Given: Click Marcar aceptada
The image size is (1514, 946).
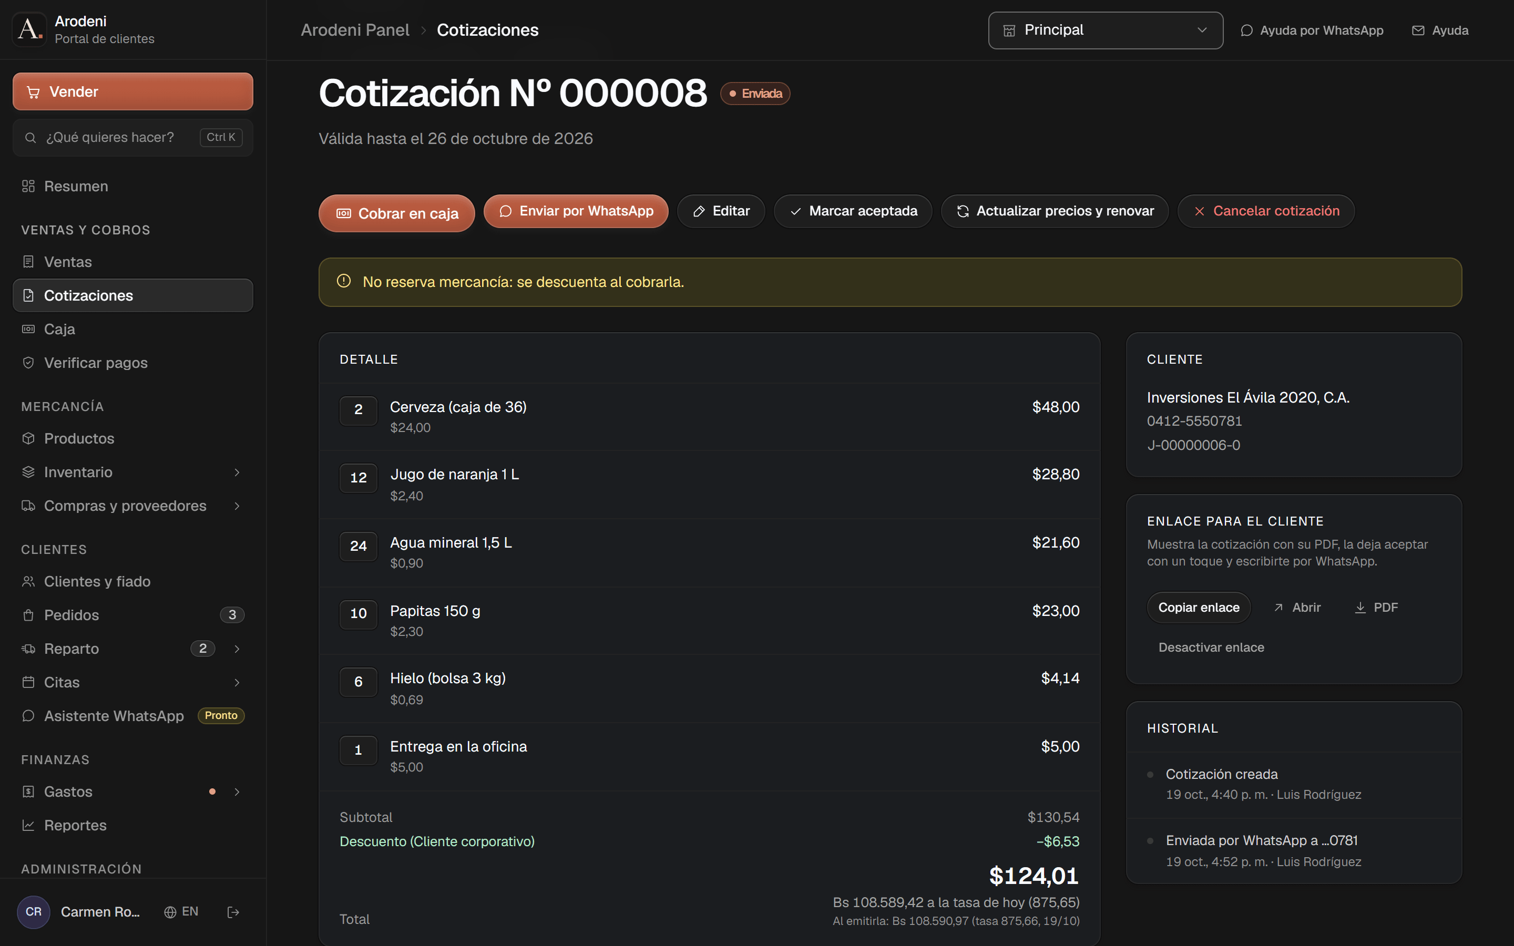Looking at the screenshot, I should 853,211.
